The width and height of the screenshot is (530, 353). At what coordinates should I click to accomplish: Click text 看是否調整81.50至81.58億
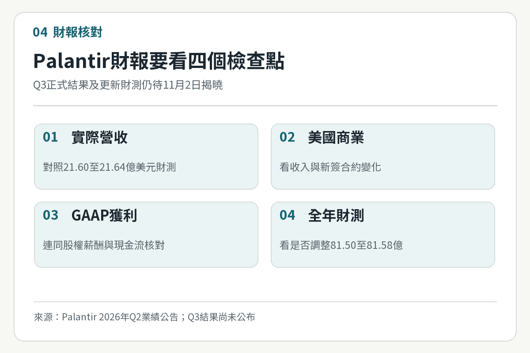coord(341,245)
